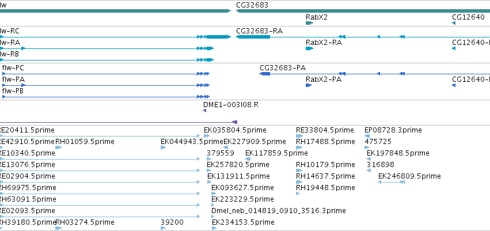This screenshot has width=490, height=231.
Task: Select the CG12640 gene arrow marker
Action: coord(454,23)
